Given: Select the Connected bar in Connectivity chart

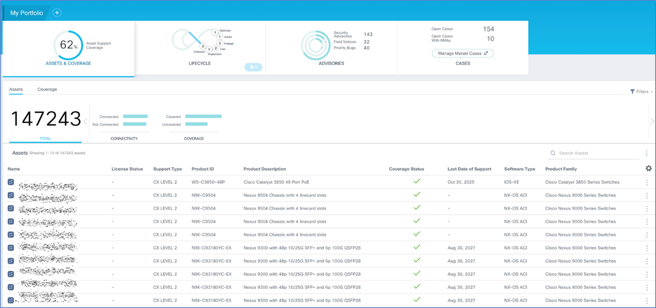Looking at the screenshot, I should pos(135,116).
